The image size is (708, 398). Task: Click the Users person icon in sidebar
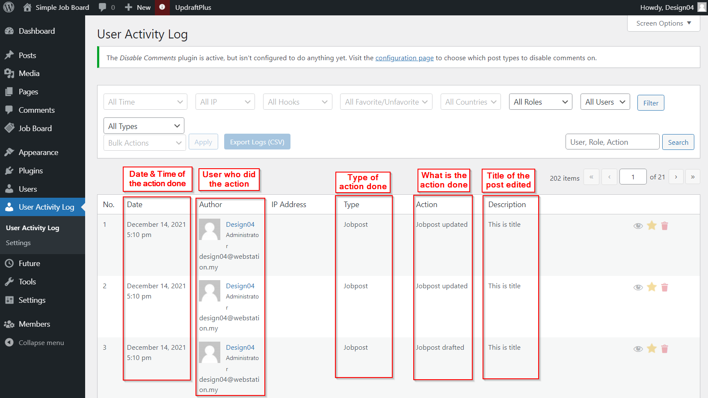(x=9, y=189)
